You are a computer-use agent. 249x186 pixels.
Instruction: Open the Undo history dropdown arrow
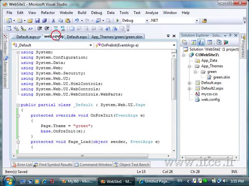point(82,21)
